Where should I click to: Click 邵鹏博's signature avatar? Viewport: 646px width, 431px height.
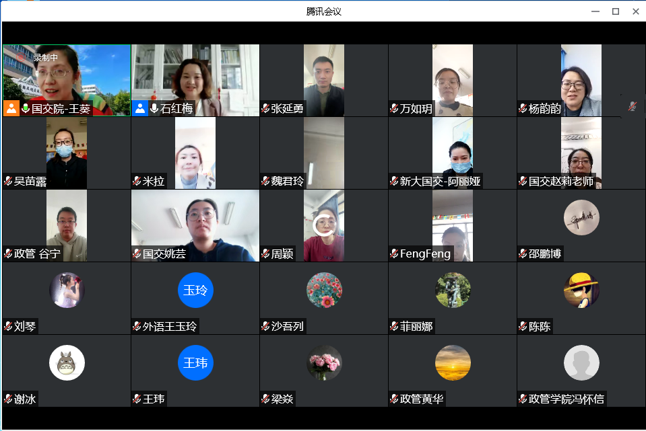click(x=581, y=218)
